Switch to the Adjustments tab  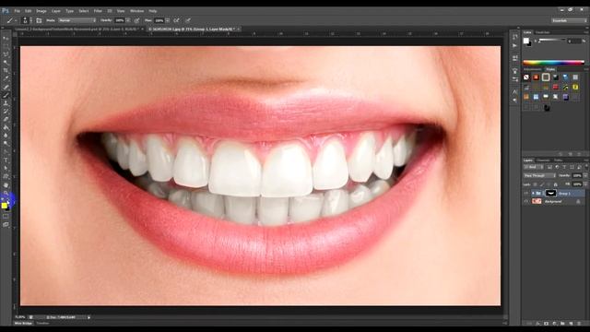point(533,69)
